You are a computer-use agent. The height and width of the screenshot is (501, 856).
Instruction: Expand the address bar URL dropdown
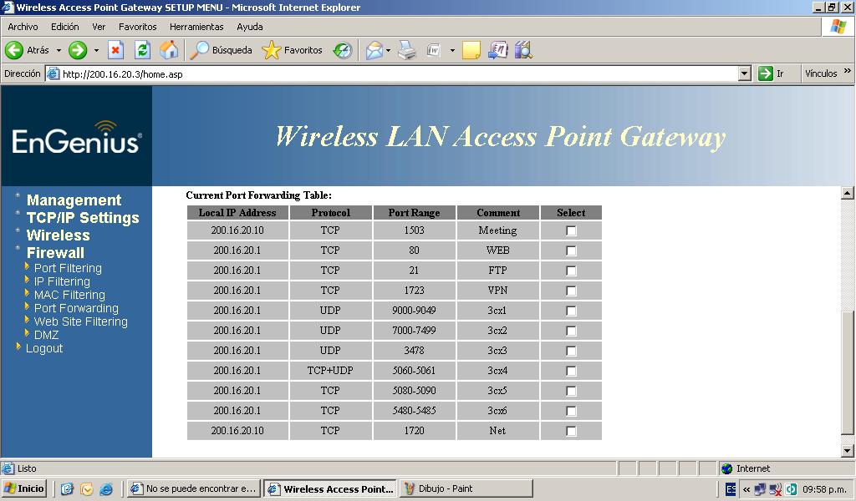click(744, 74)
